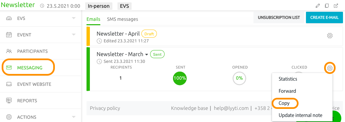The height and width of the screenshot is (122, 345).
Task: Click the duplicate event icon in header
Action: pyautogui.click(x=327, y=6)
